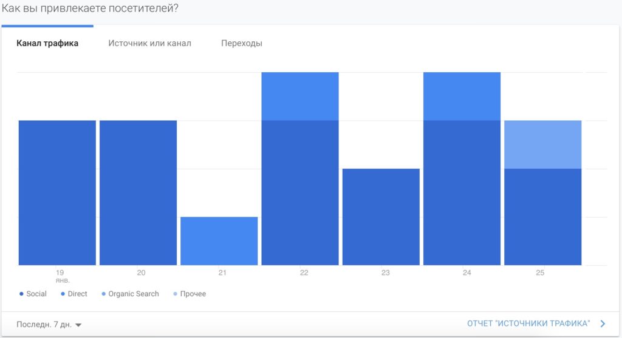622x338 pixels.
Task: Click the Как вы привлекаете посетителей? heading
Action: (x=90, y=9)
